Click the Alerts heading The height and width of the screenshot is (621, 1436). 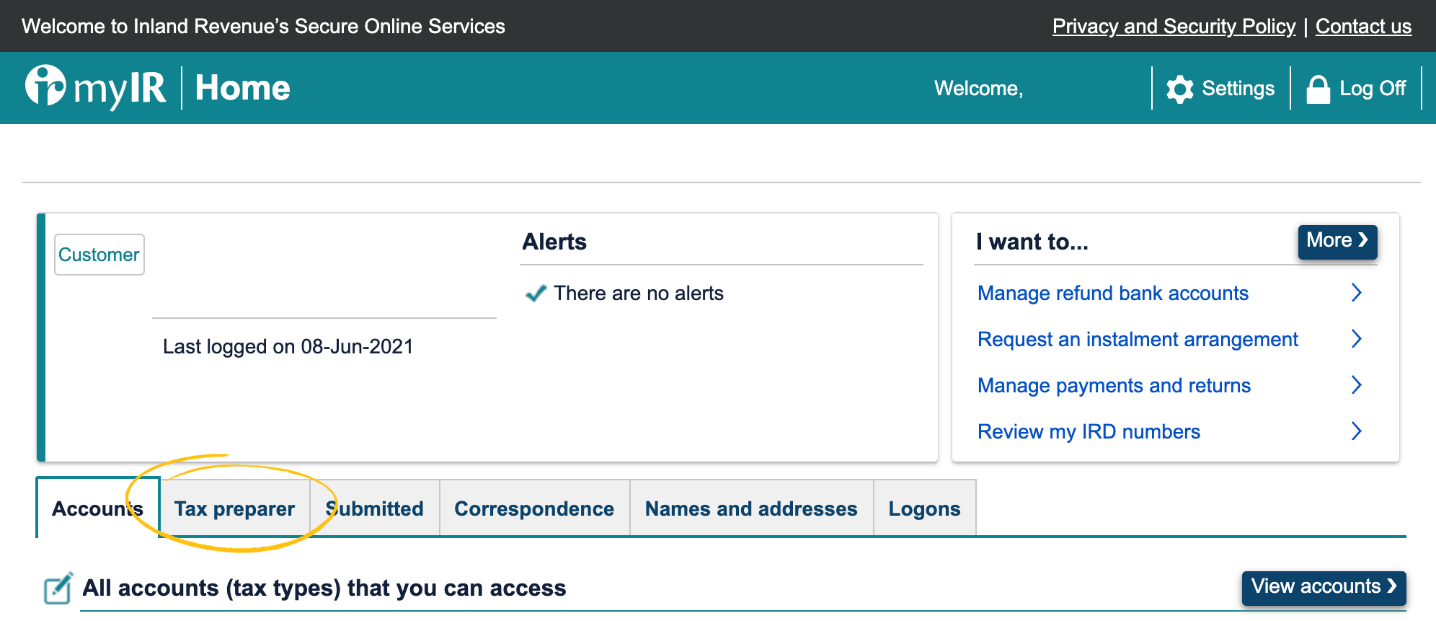coord(554,242)
